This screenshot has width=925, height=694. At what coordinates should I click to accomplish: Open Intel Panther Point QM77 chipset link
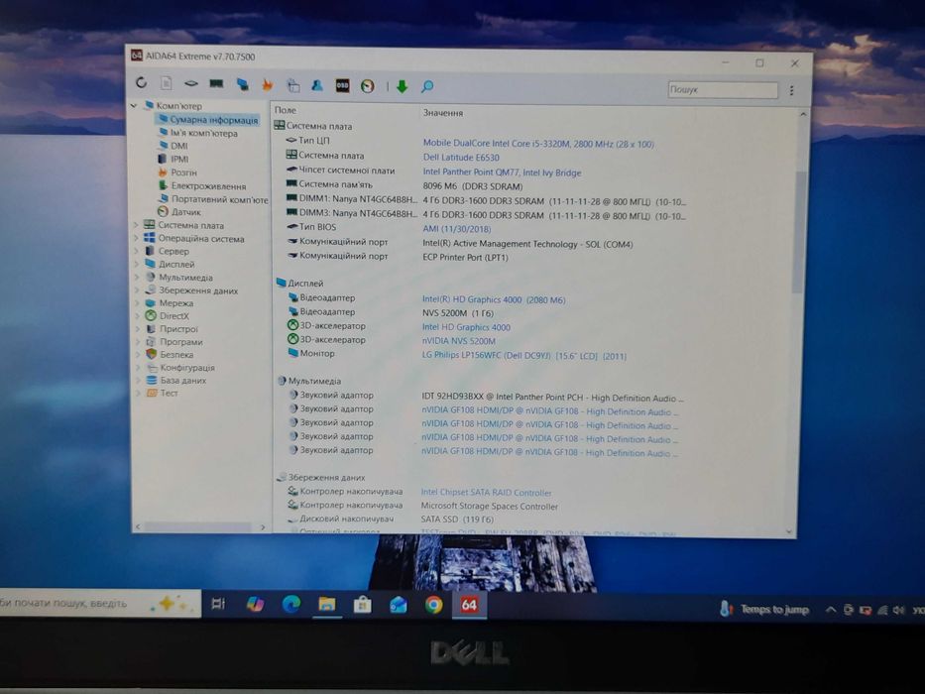click(x=502, y=173)
